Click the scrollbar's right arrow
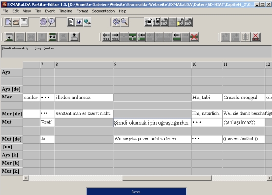 269,178
